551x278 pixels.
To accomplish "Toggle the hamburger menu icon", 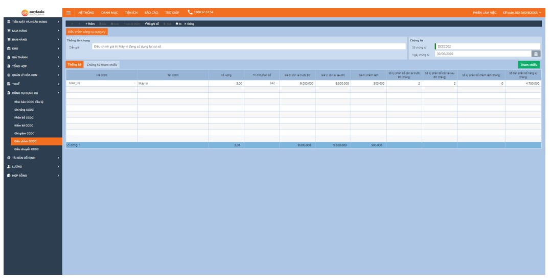I will click(68, 13).
